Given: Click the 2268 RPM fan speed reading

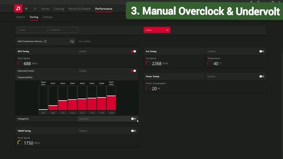Looking at the screenshot, I should click(x=160, y=64).
